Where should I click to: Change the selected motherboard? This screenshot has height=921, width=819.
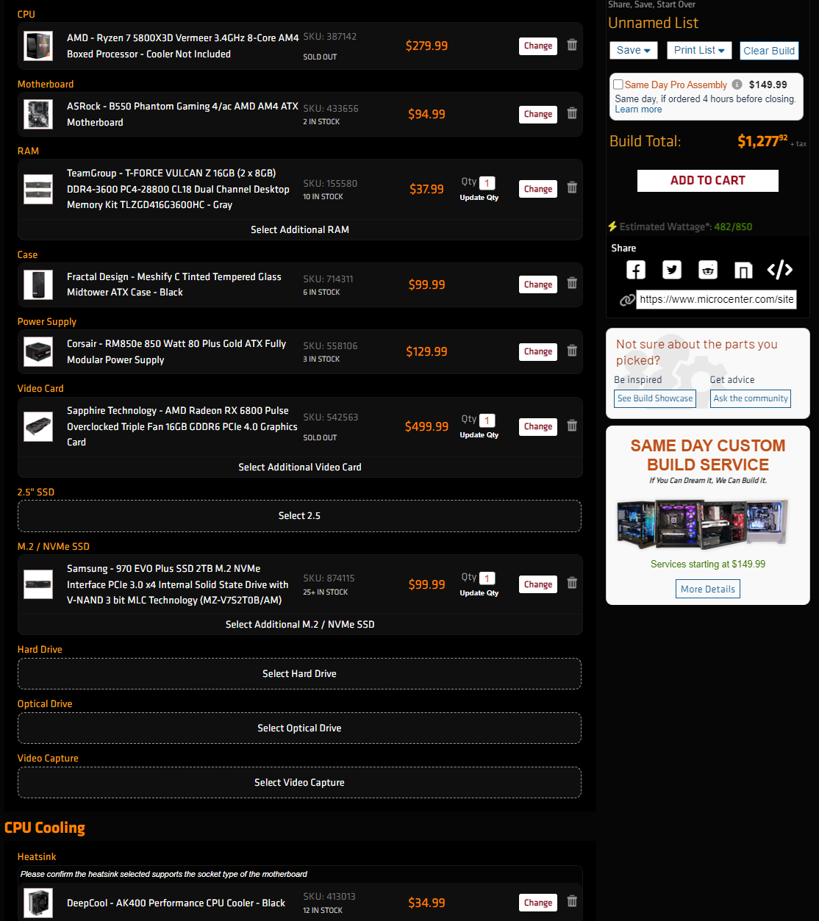538,114
